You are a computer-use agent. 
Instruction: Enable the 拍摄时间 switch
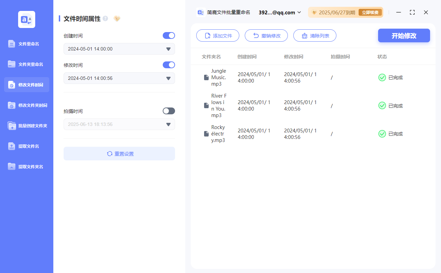(x=169, y=111)
